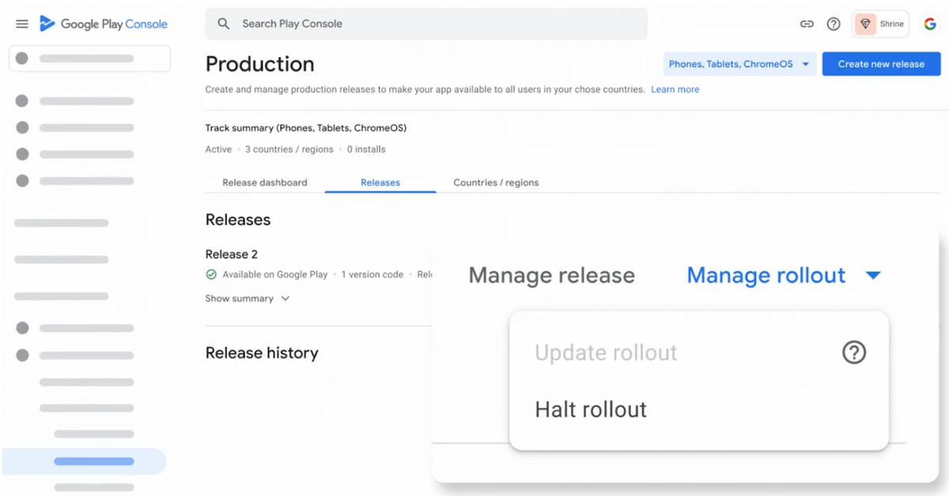The height and width of the screenshot is (496, 949).
Task: Select Update rollout in the menu
Action: click(x=606, y=353)
